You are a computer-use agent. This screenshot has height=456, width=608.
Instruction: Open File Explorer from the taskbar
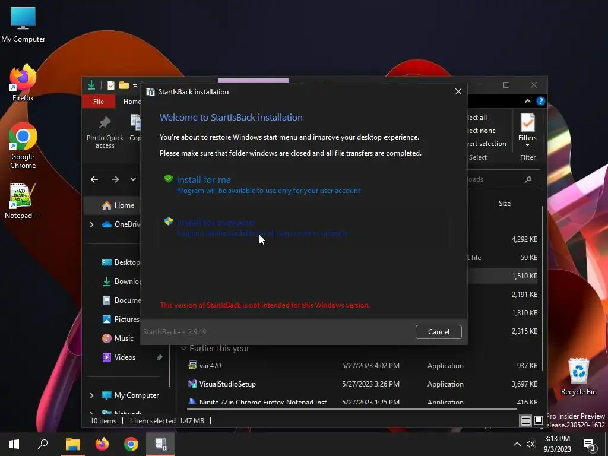[x=72, y=444]
